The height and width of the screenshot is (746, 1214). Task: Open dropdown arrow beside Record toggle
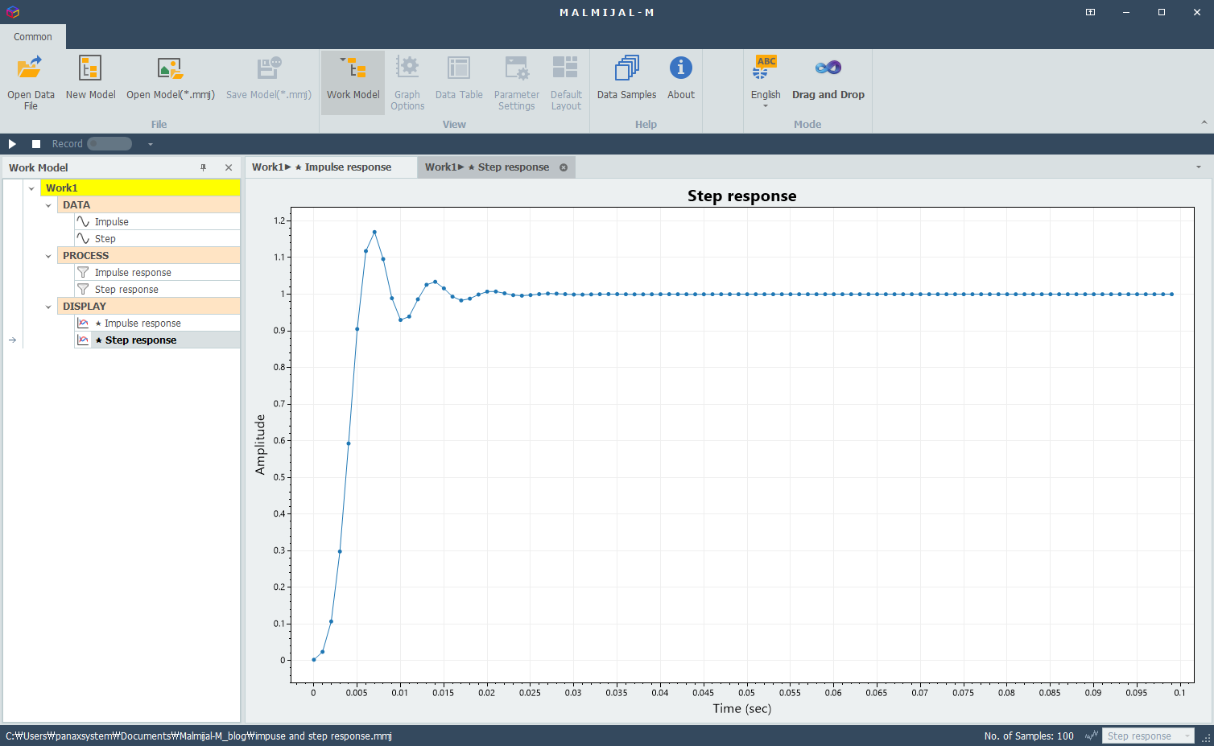[150, 144]
